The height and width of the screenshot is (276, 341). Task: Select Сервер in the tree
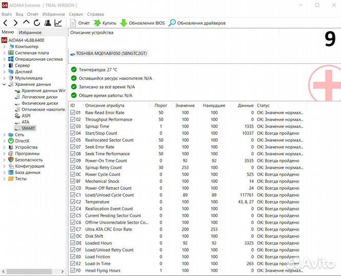[x=22, y=65]
